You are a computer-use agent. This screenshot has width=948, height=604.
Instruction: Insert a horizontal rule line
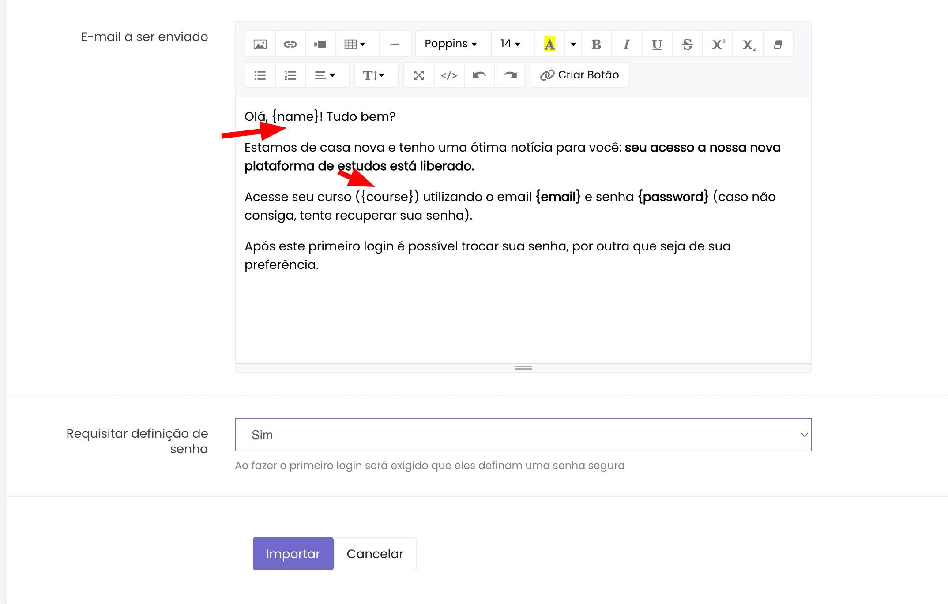coord(395,44)
